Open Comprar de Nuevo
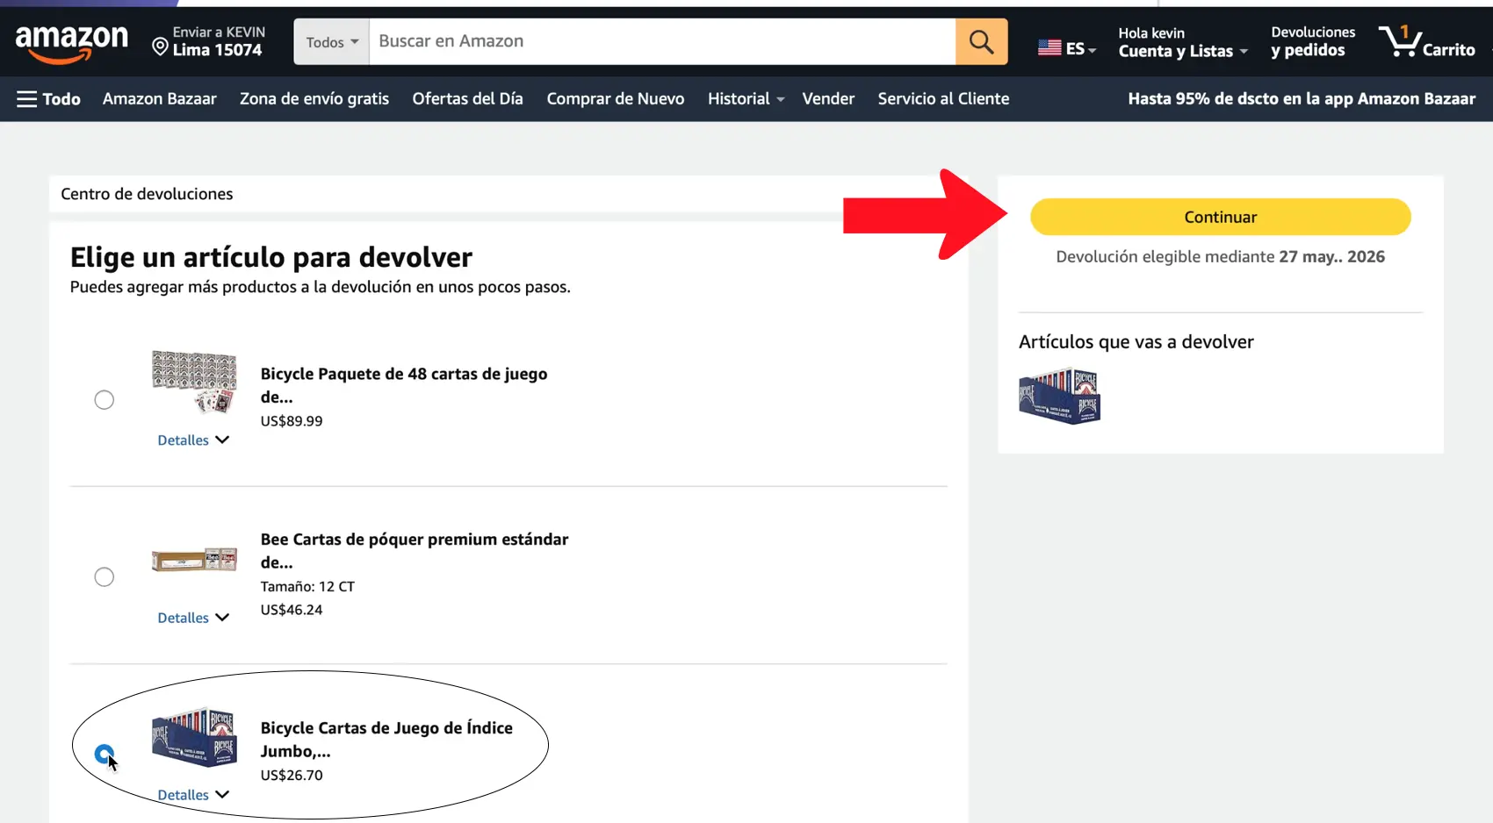This screenshot has width=1493, height=823. (616, 99)
